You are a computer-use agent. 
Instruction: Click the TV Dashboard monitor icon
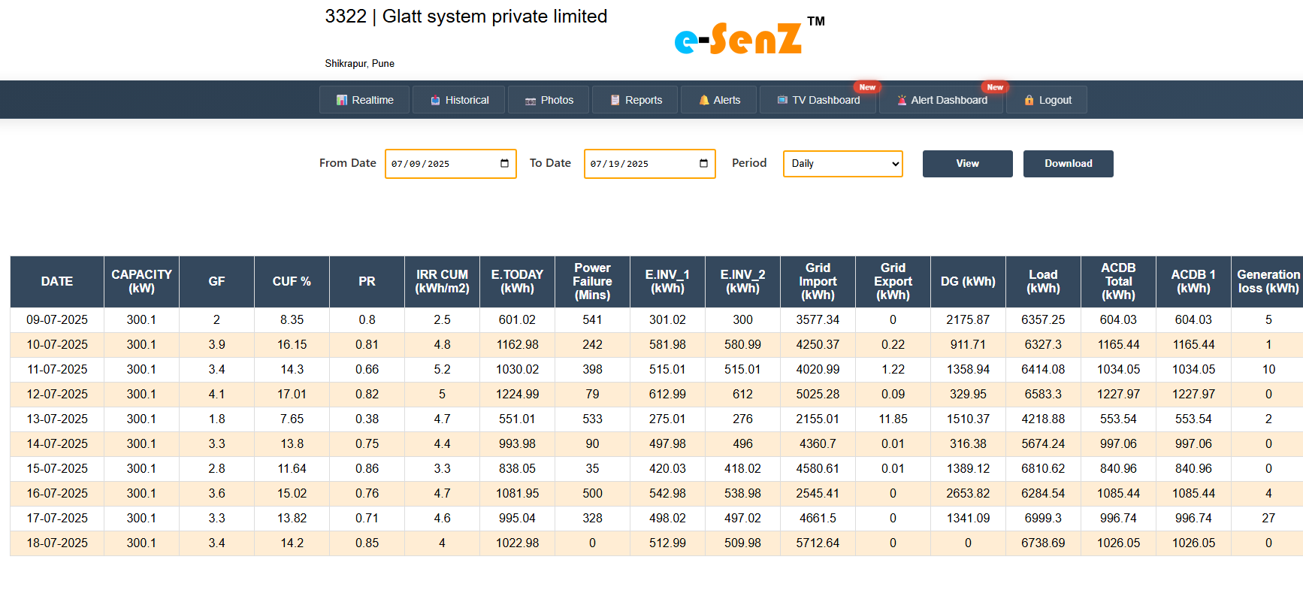pos(782,100)
